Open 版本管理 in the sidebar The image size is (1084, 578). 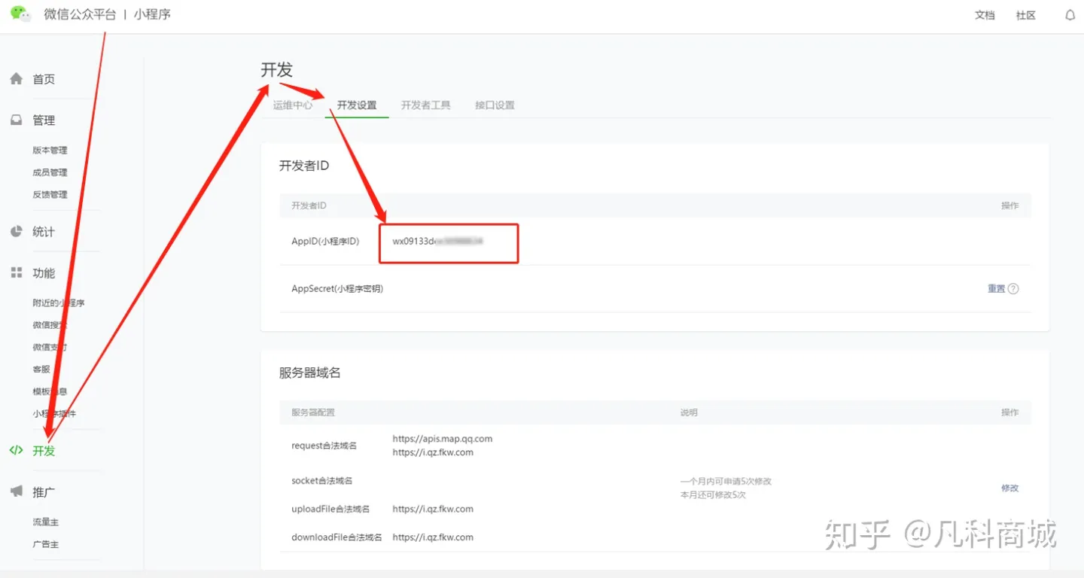(x=50, y=150)
